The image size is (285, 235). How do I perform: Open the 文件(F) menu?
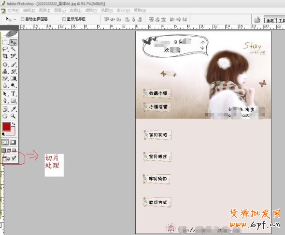13,10
